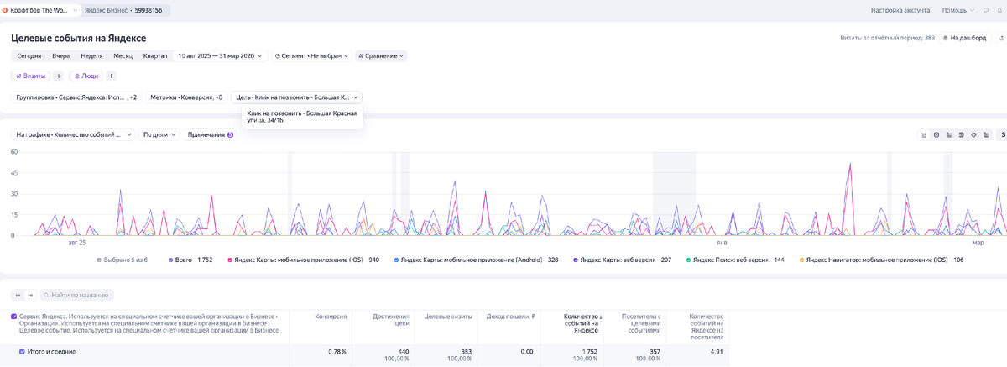Toggle Яндекс Карты веб версия series
Screen dimensions: 1007x367
pos(623,260)
